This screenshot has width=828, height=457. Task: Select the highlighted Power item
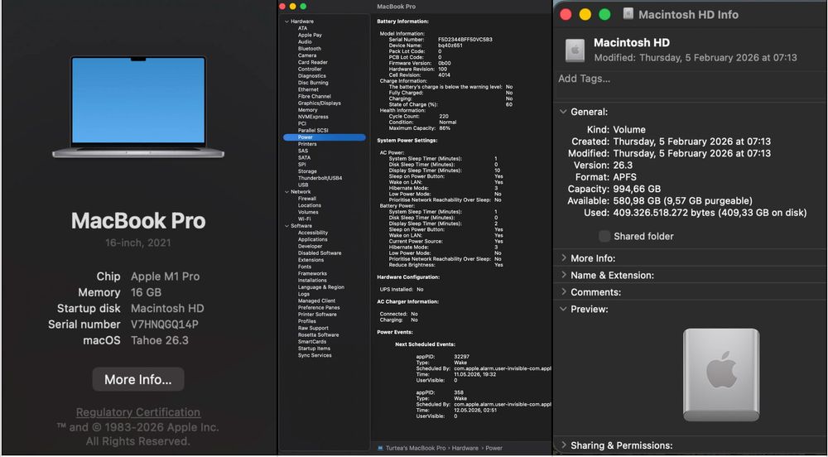tap(325, 137)
